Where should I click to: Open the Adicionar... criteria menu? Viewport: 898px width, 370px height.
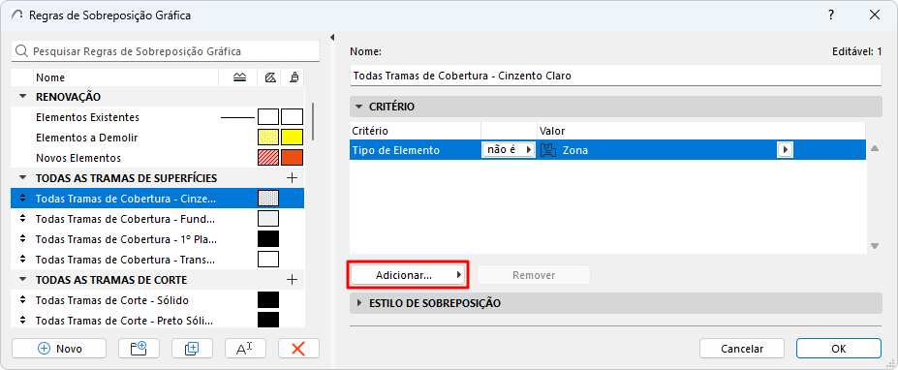409,275
